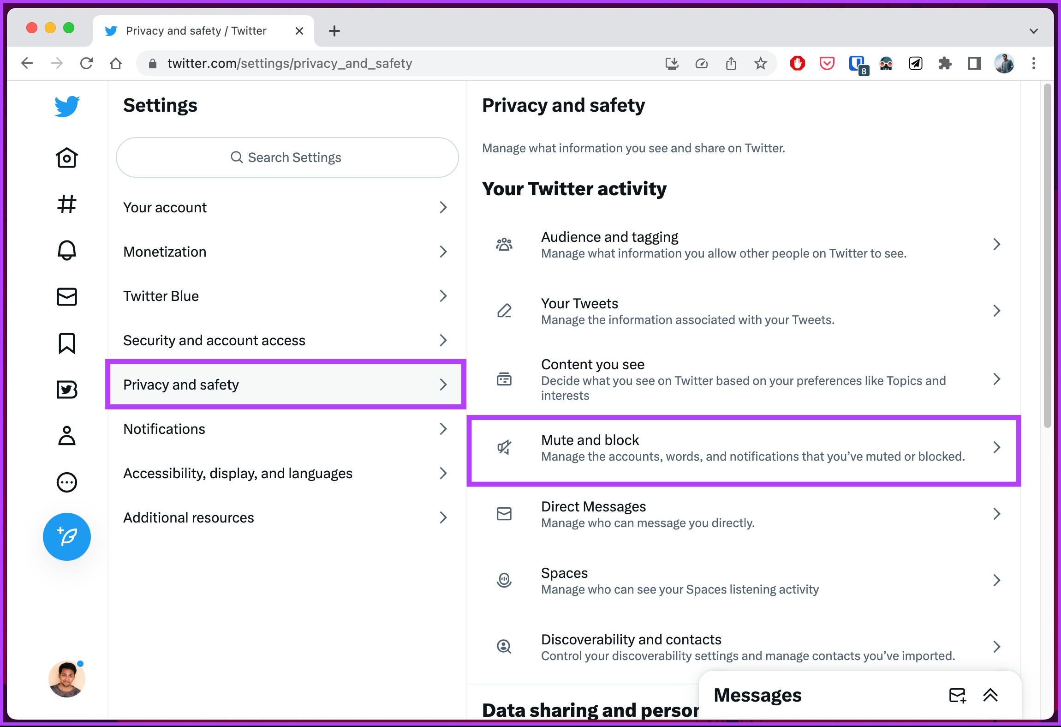
Task: Close the Privacy and safety / Twitter tab
Action: [299, 31]
